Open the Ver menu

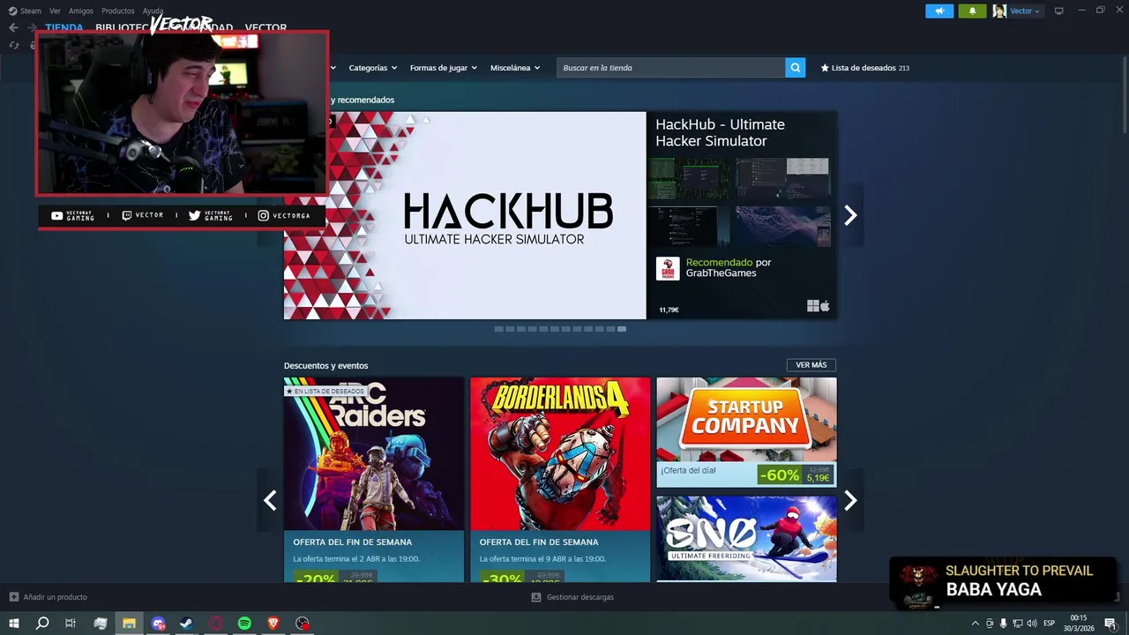[x=55, y=11]
